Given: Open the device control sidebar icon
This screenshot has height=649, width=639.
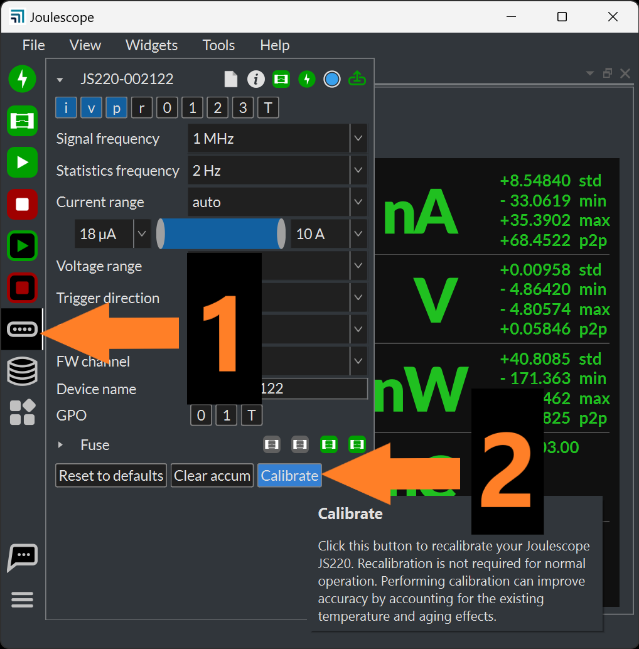Looking at the screenshot, I should 23,330.
